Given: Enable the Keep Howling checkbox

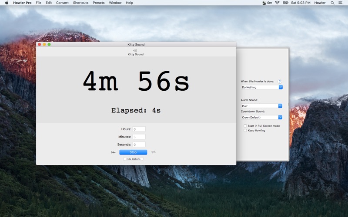Looking at the screenshot, I should tap(245, 131).
